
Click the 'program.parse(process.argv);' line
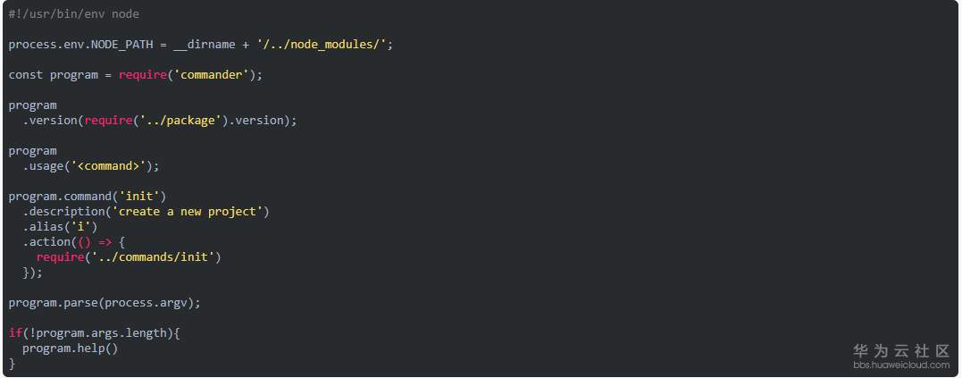coord(105,303)
